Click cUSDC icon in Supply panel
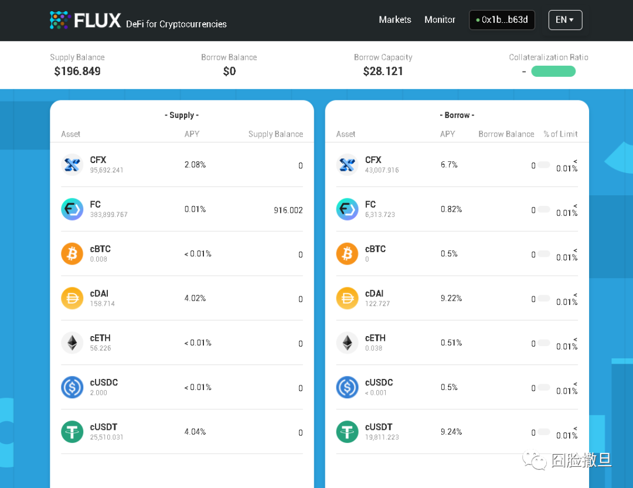Screen dimensions: 633x488 click(72, 388)
